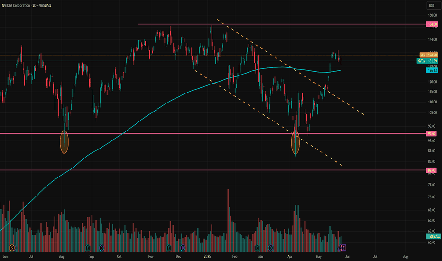Click the Pre 134.80 pre-market price label
This screenshot has height=261, width=442.
coord(428,55)
